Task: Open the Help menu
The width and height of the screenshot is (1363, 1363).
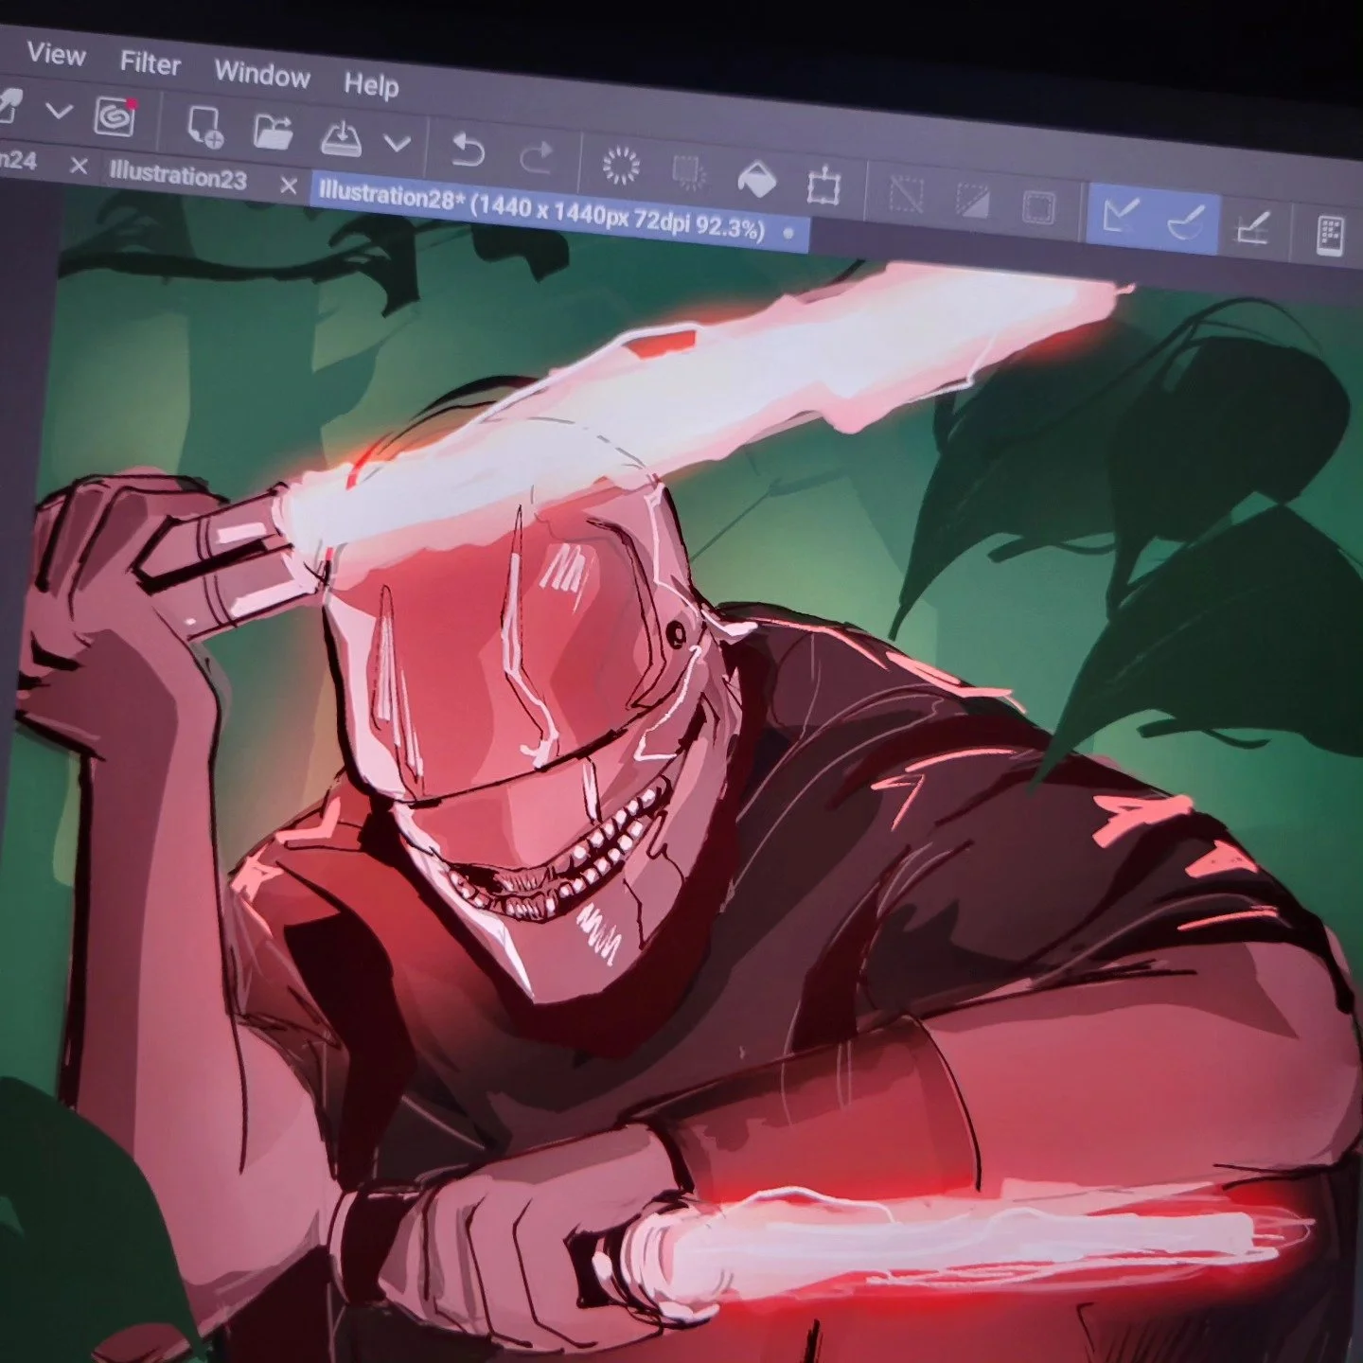Action: (x=370, y=85)
